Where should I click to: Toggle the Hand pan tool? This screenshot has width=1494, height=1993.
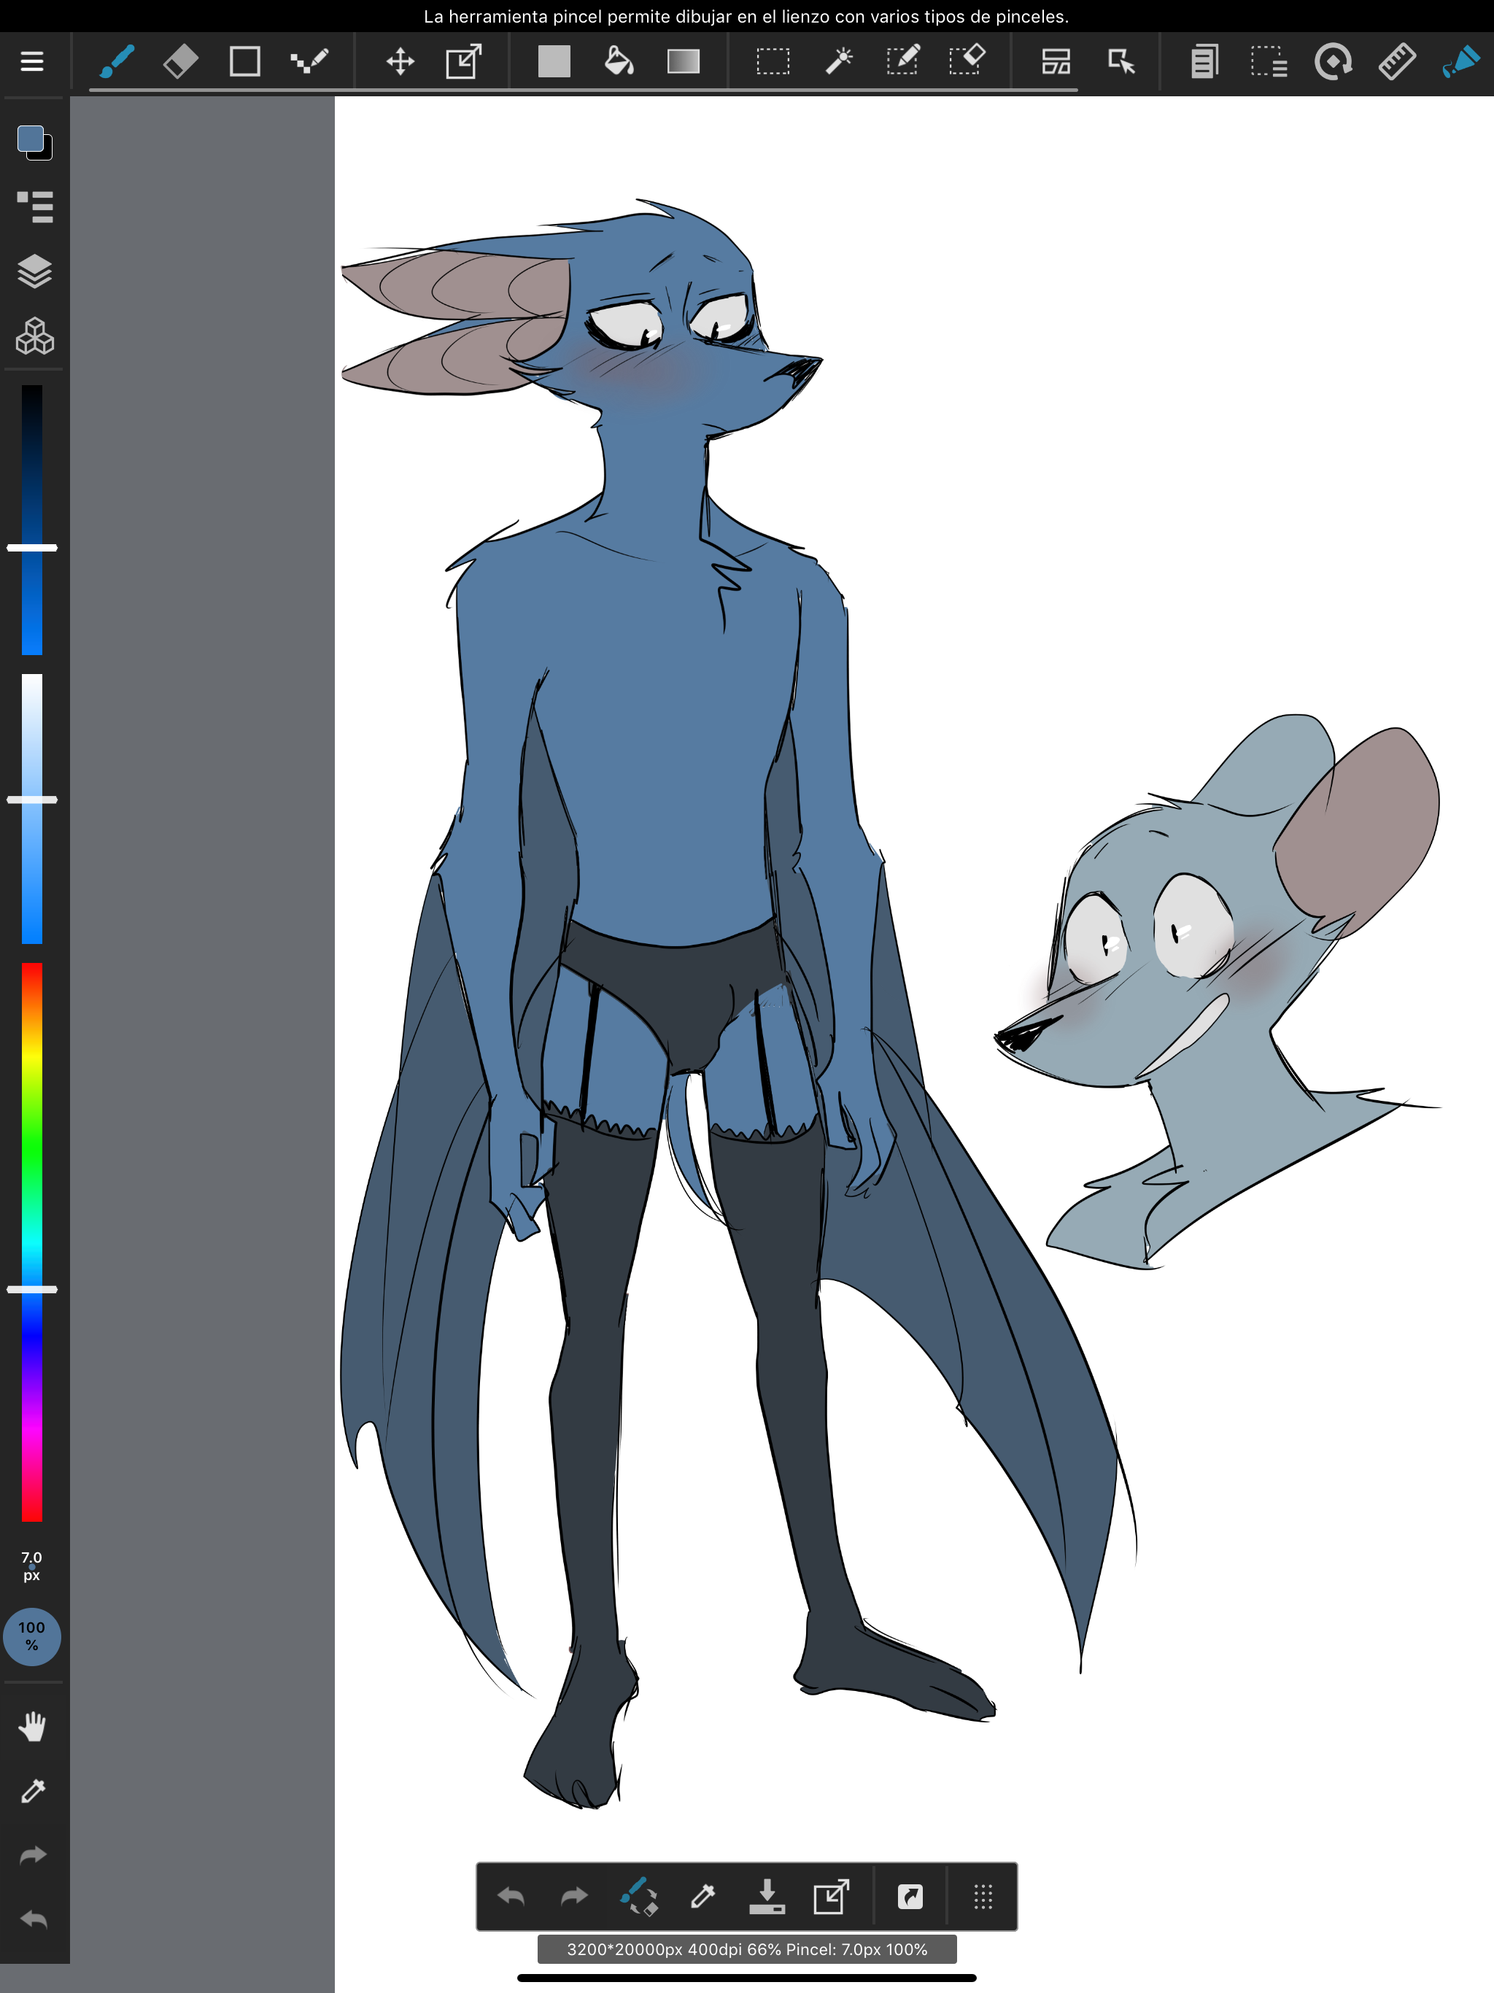tap(34, 1726)
